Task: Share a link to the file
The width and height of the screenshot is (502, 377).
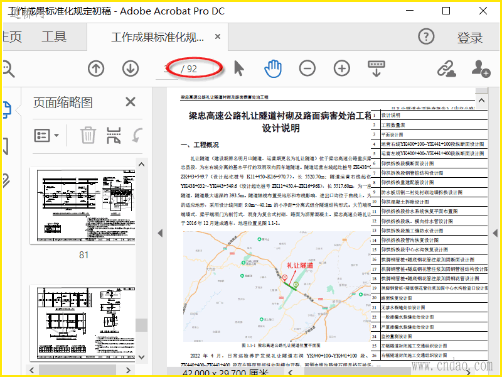Action: coord(447,68)
